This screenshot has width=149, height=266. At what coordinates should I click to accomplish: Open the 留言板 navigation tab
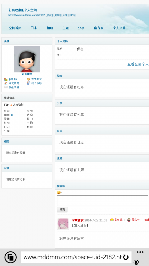click(x=99, y=28)
